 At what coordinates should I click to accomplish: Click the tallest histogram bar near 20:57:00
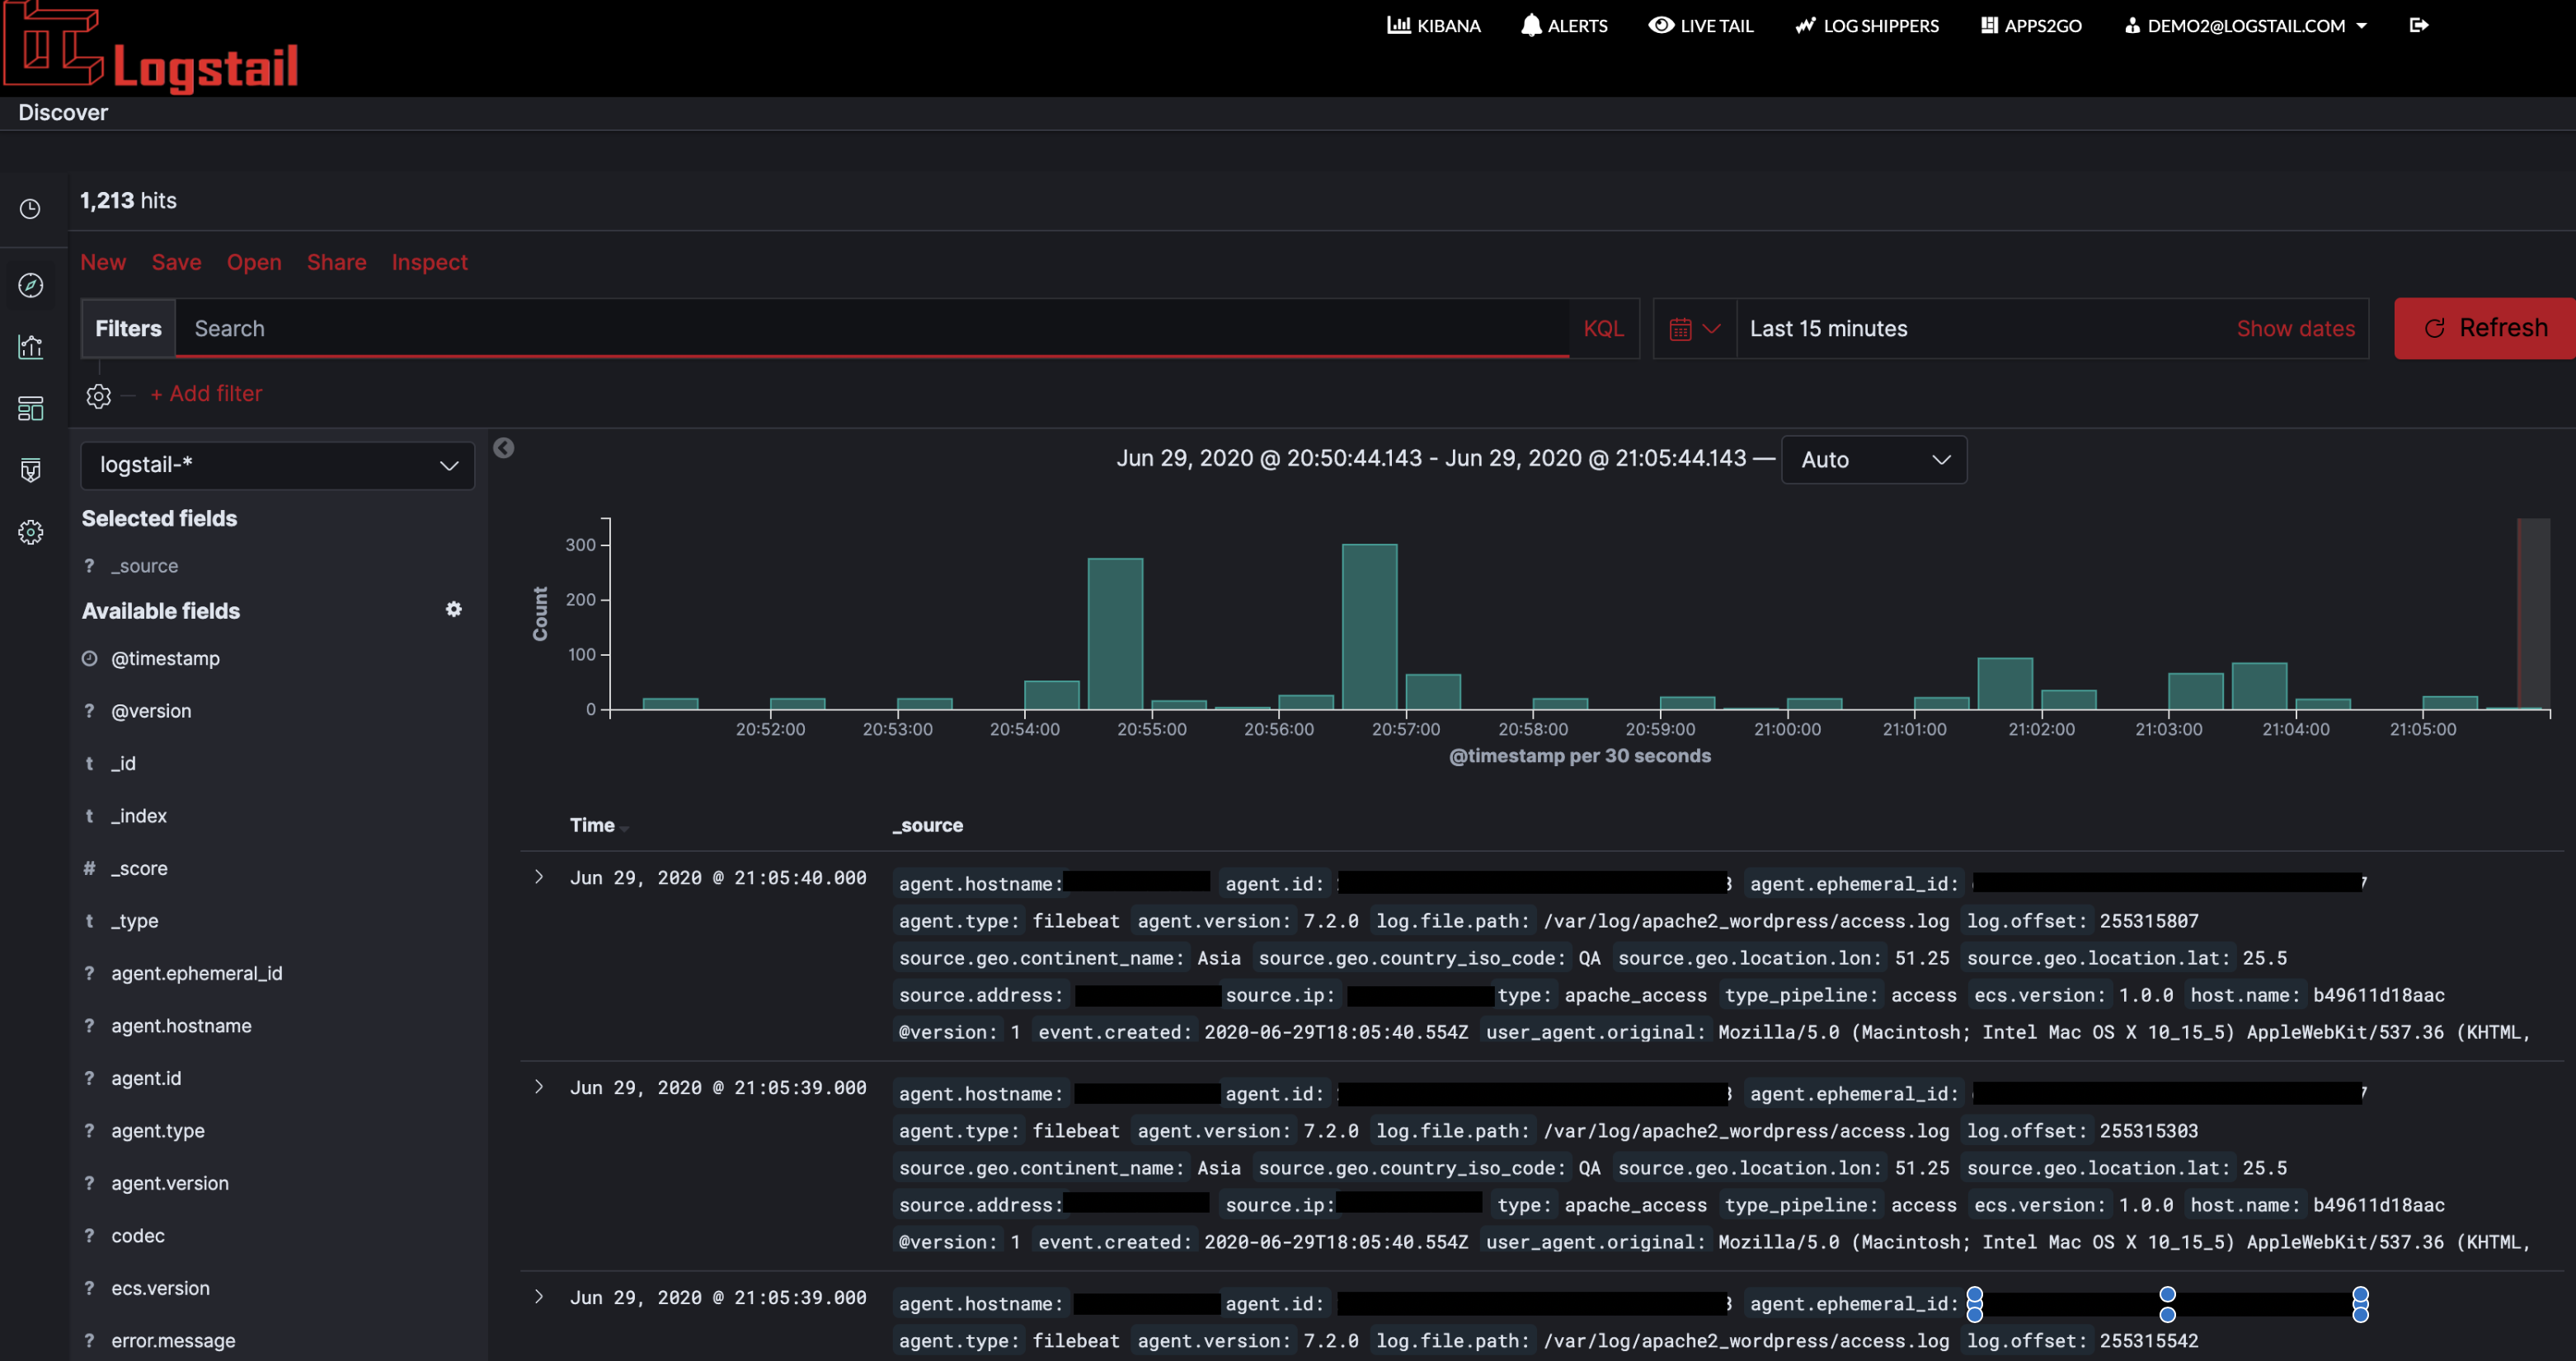point(1369,627)
